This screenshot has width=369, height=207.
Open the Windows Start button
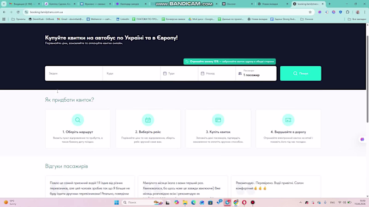(x=117, y=202)
